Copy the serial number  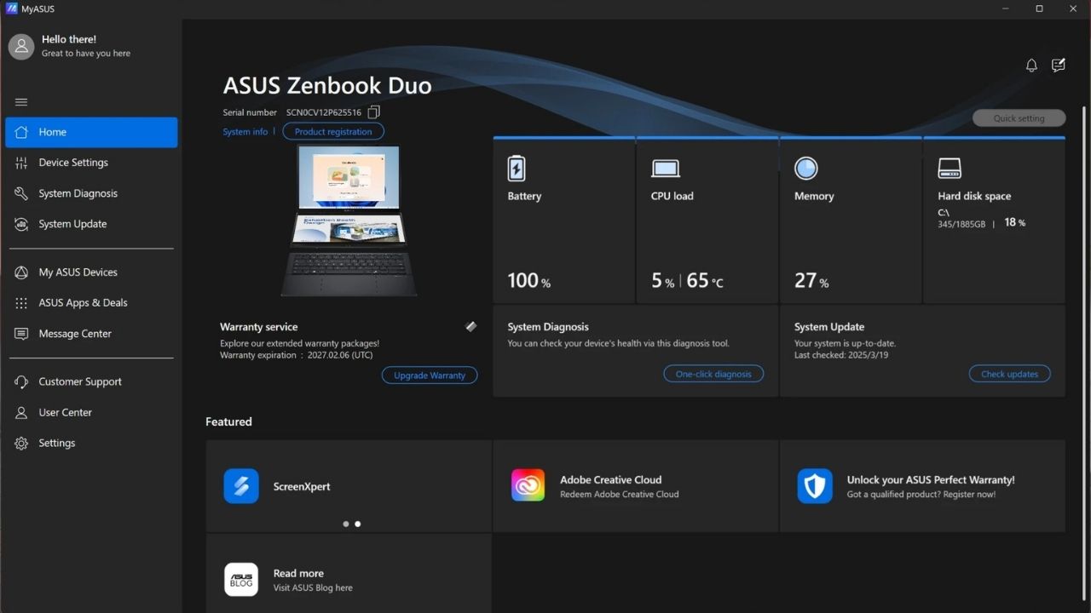coord(373,112)
